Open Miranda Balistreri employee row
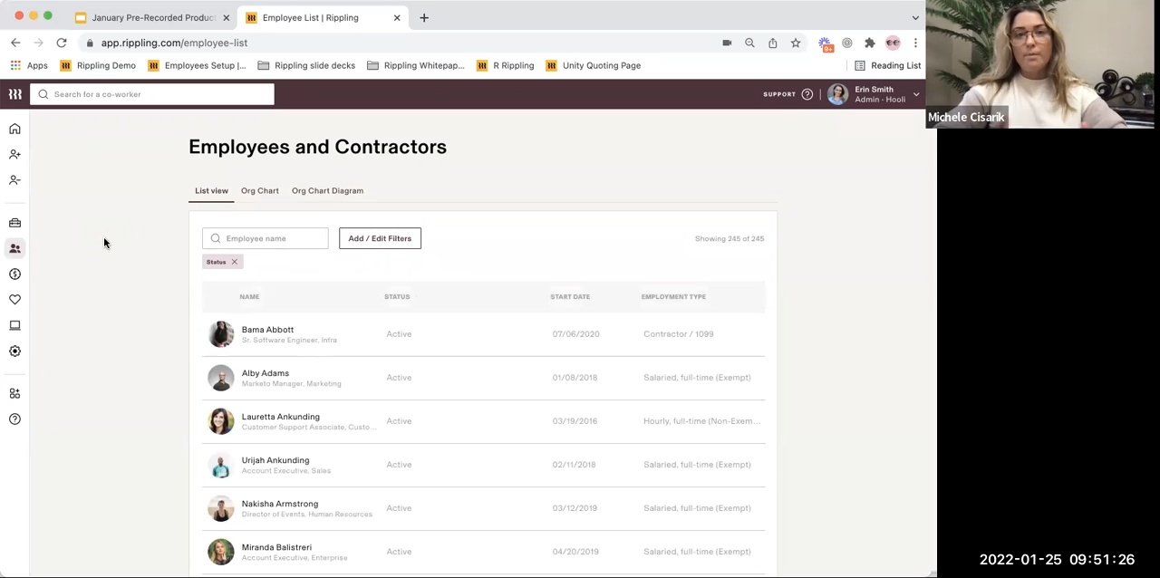Viewport: 1160px width, 578px height. tap(484, 552)
